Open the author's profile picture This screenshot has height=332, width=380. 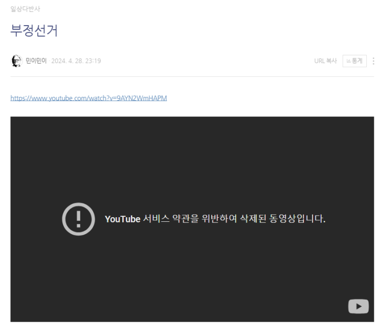point(17,60)
